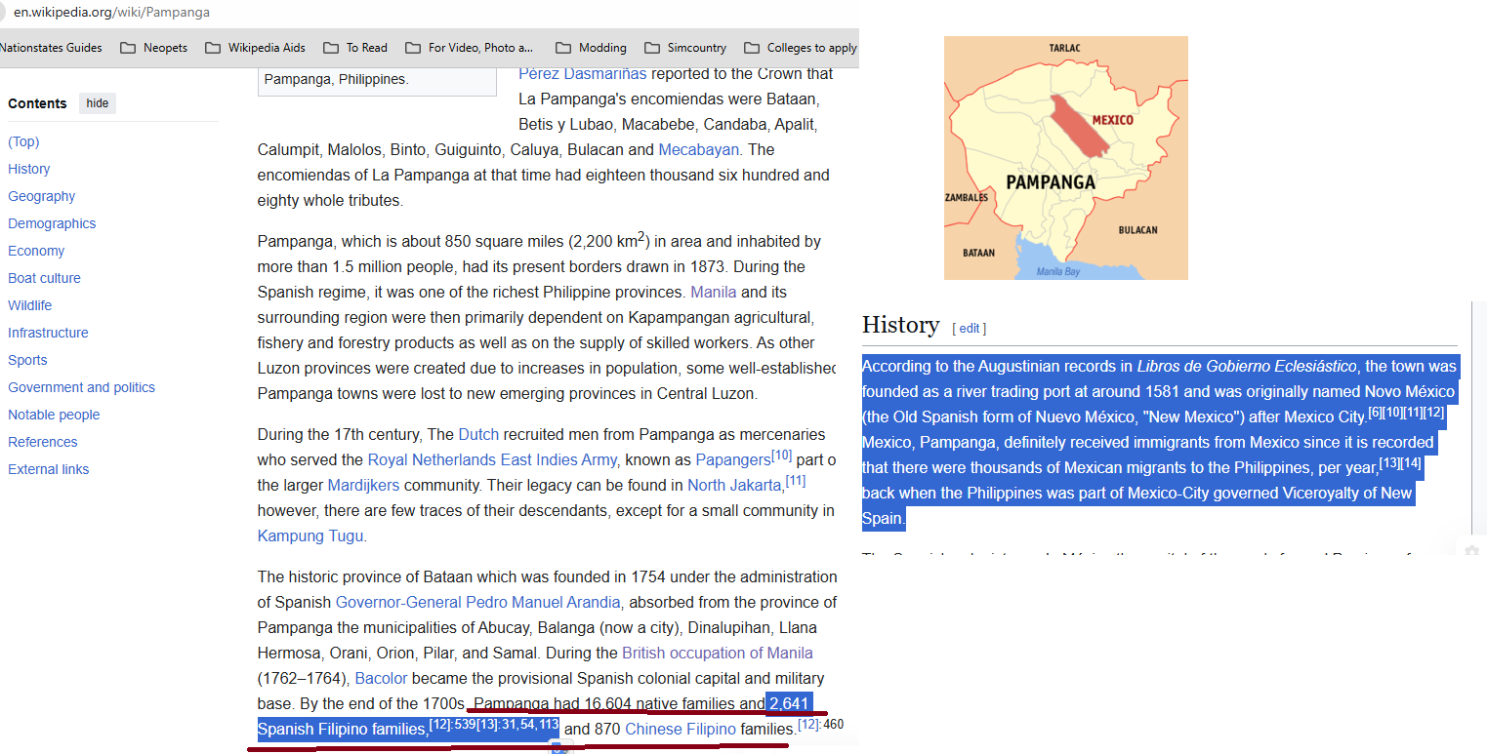Open the Mexico, Pampanga map image
Screen dimensions: 1487x754
1066,158
